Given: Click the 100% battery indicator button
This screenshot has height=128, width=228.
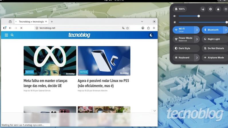Looking at the screenshot, I should click(180, 9).
